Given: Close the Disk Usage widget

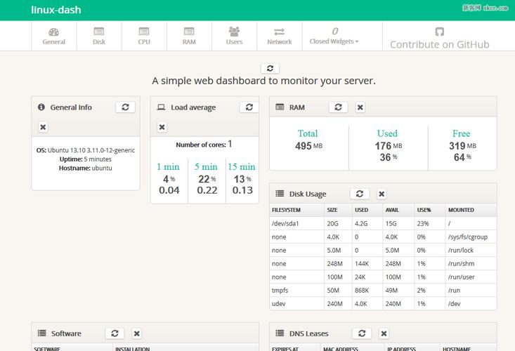Looking at the screenshot, I should click(382, 194).
